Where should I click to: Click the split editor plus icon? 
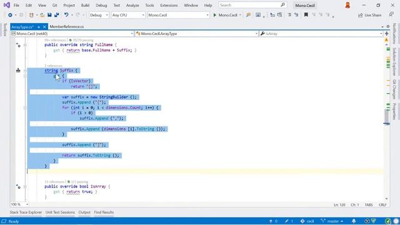point(386,33)
